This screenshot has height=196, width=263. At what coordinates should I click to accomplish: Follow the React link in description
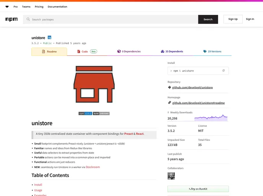(140, 134)
